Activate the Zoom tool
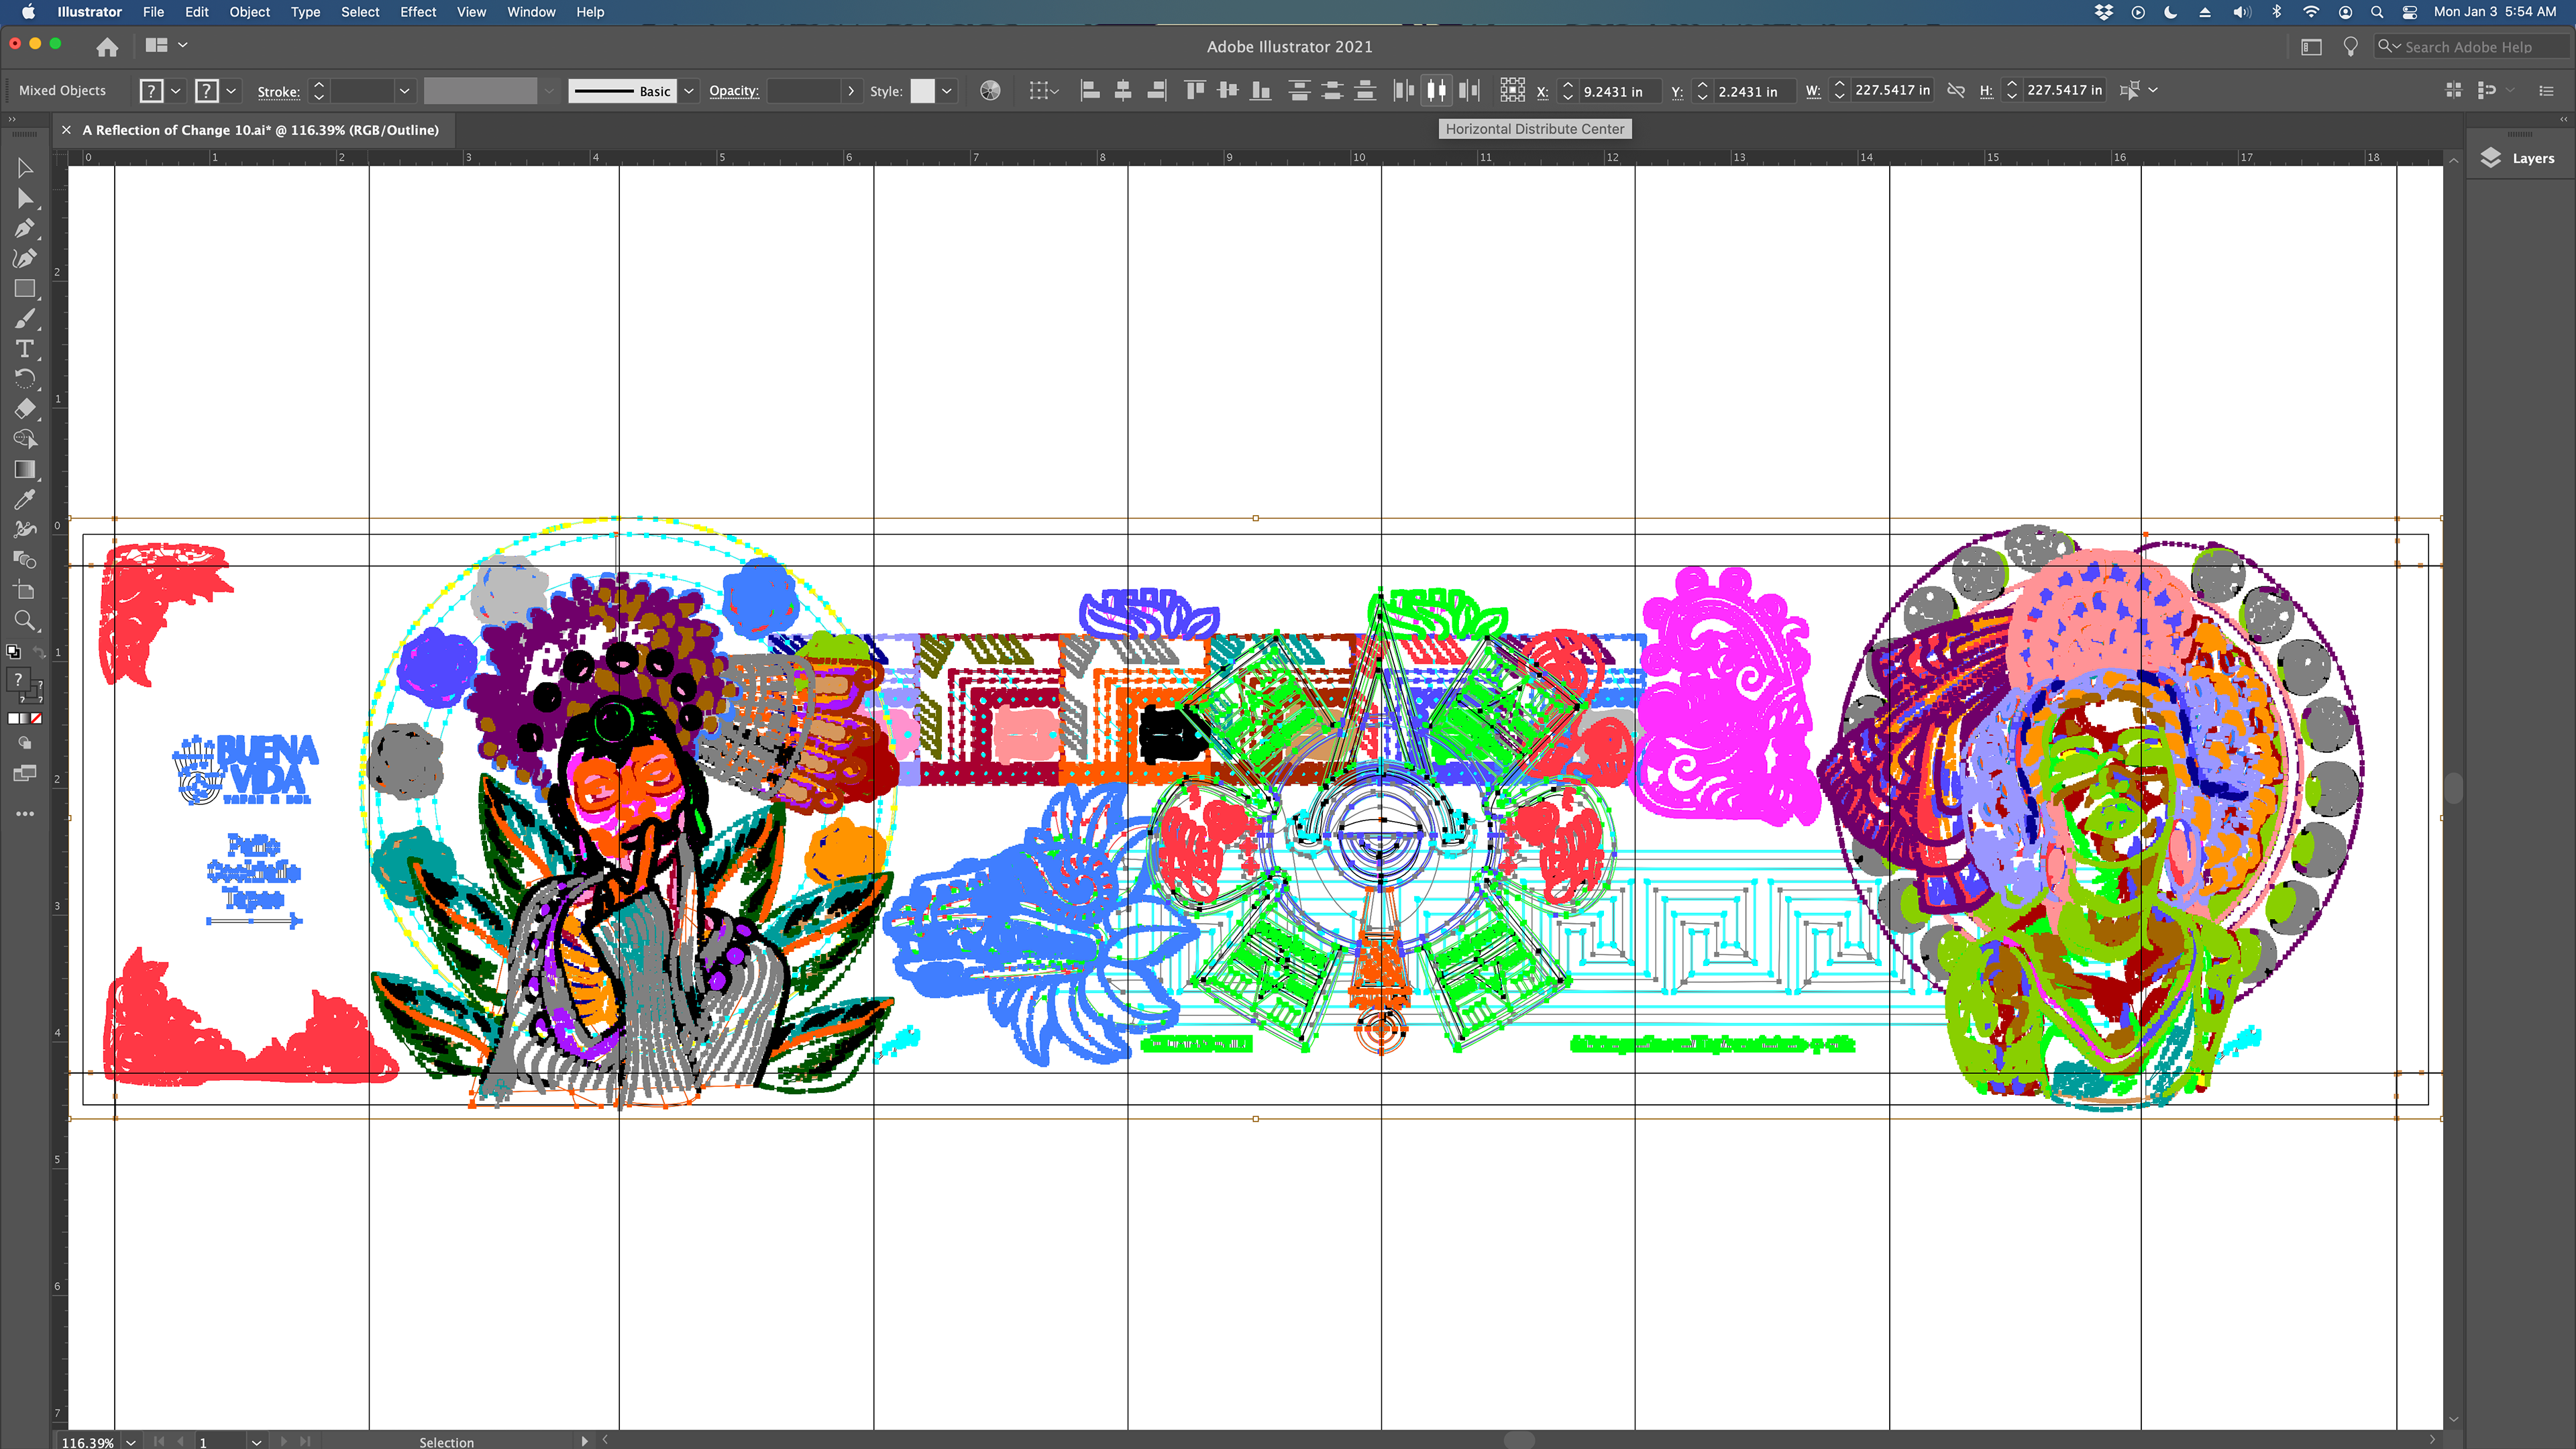 coord(25,620)
